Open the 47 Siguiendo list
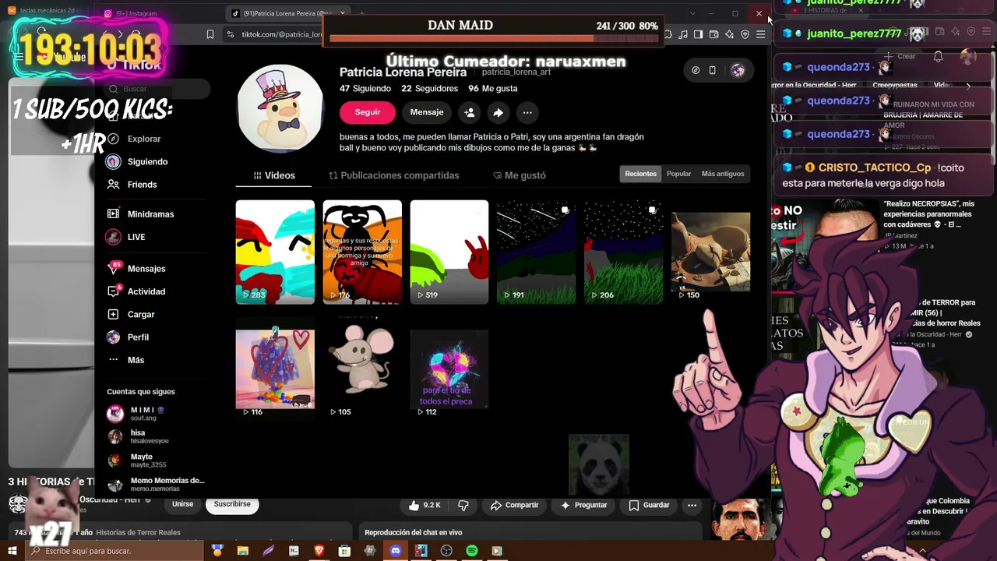Screen dimensions: 997x561 click(x=365, y=89)
